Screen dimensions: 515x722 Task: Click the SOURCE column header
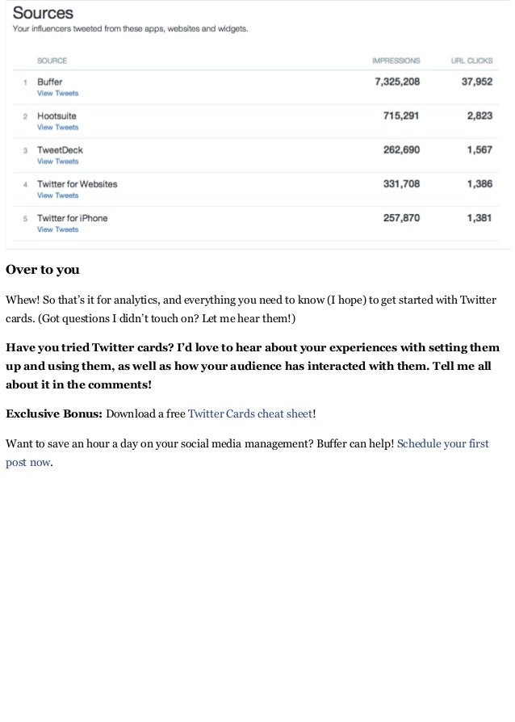click(52, 61)
